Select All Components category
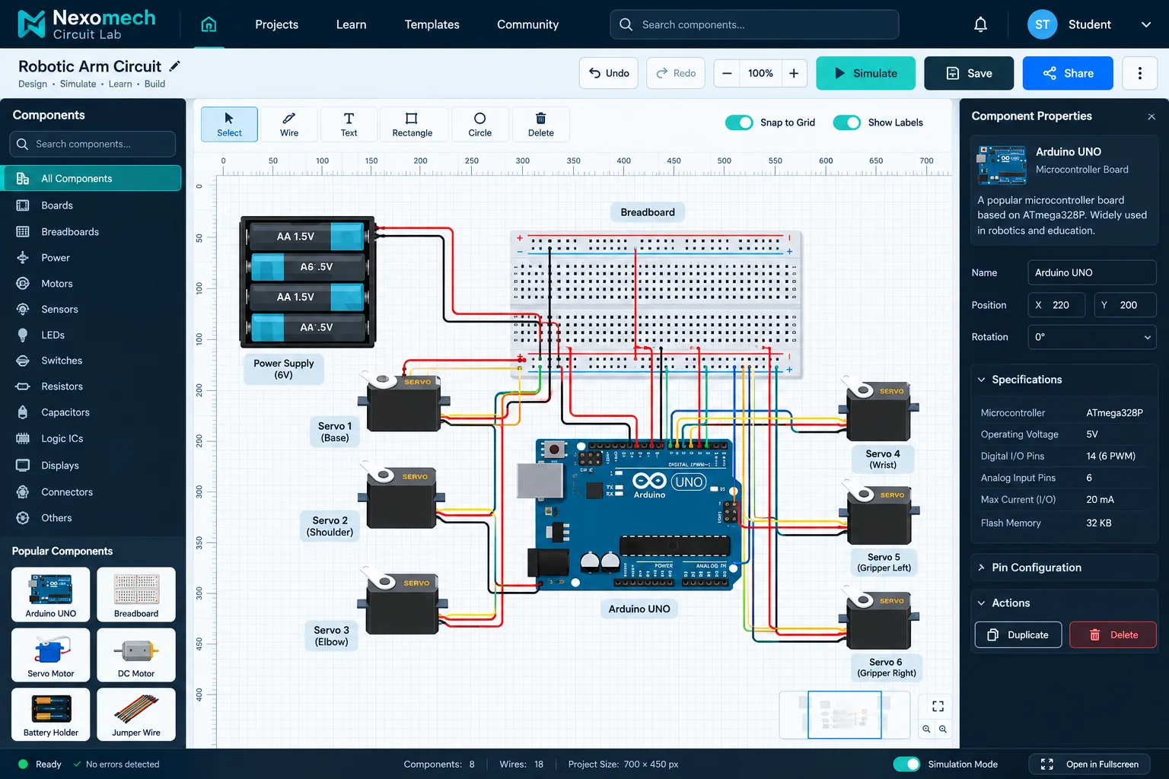This screenshot has height=779, width=1169. pos(92,178)
